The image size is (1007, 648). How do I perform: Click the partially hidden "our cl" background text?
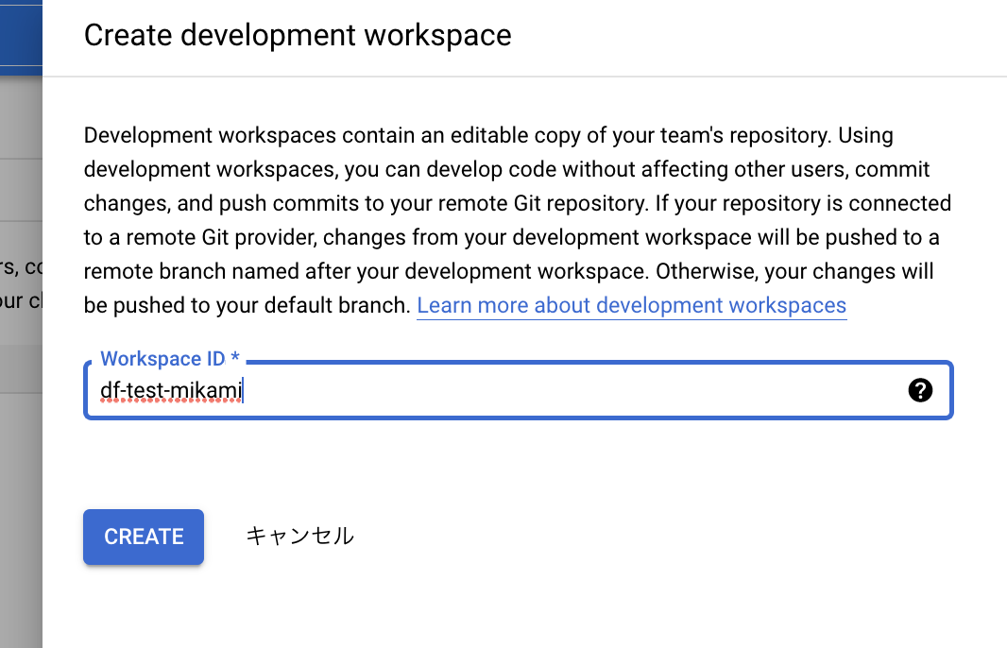point(21,300)
